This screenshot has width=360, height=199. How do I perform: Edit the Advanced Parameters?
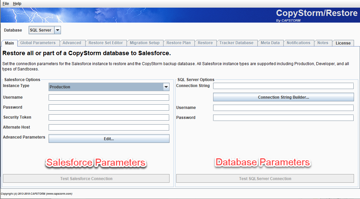pos(109,139)
